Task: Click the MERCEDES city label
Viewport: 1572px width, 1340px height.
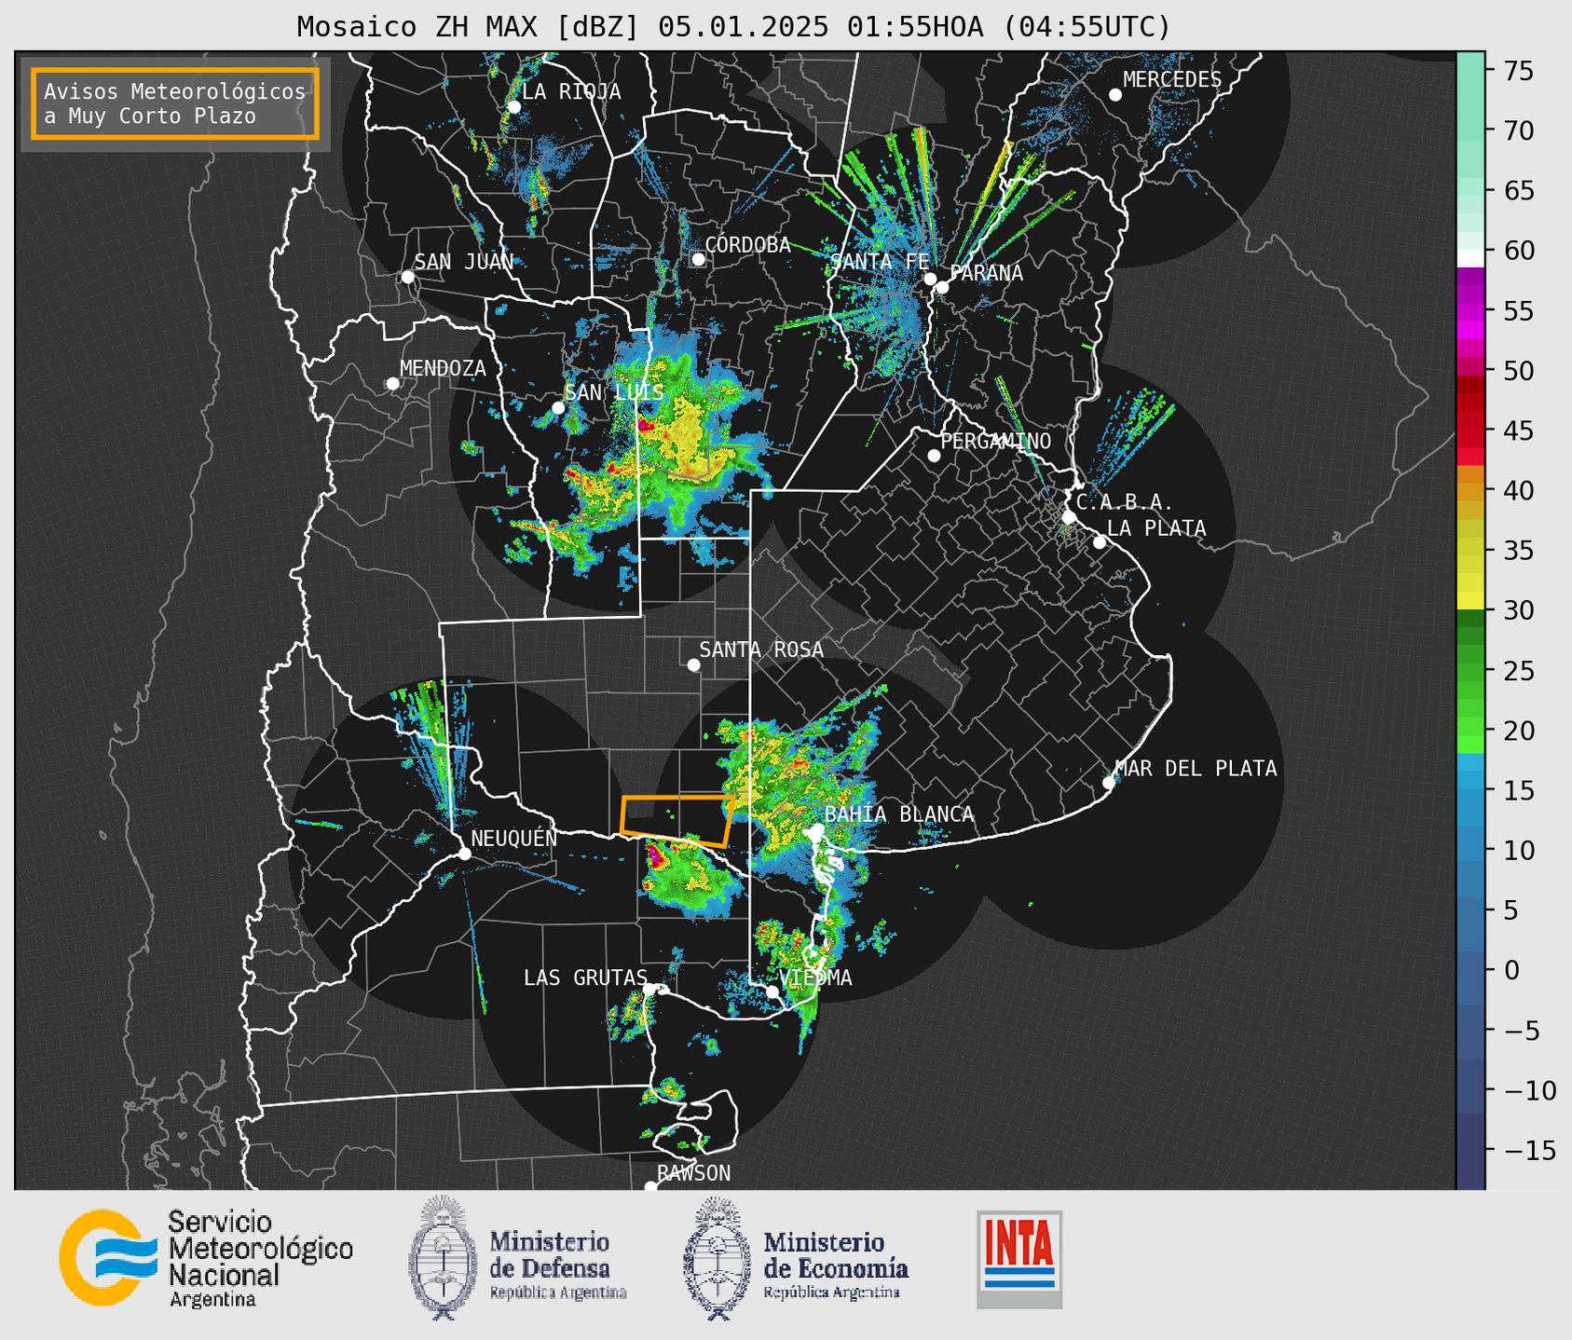Action: (1172, 80)
